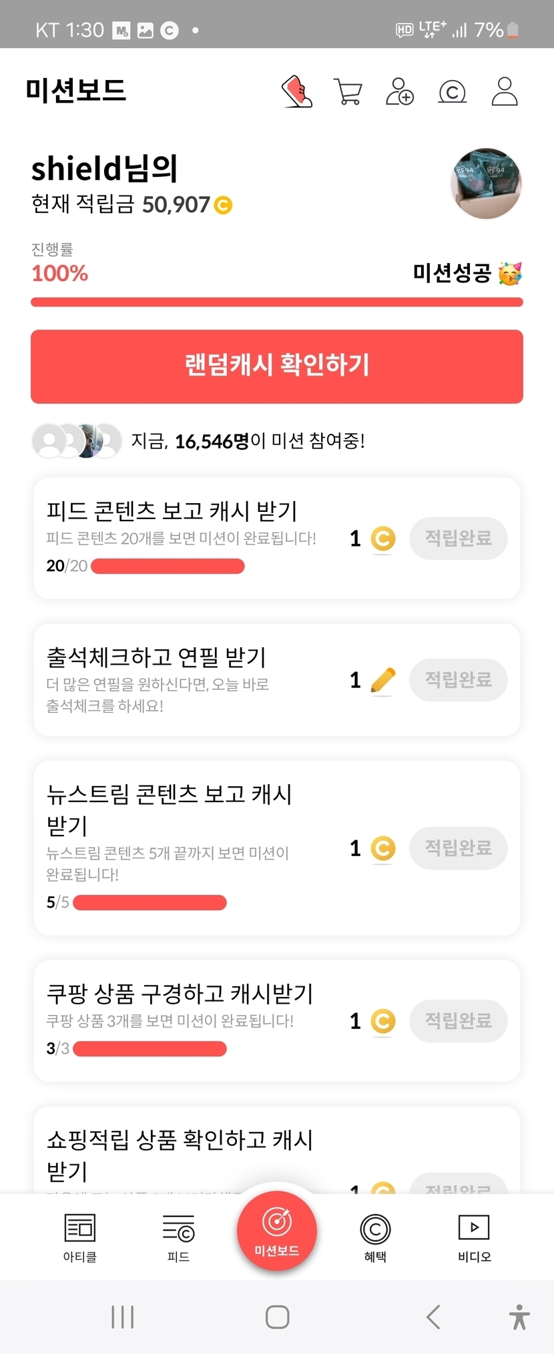Tap the invite friend icon
The image size is (554, 1354).
[400, 91]
